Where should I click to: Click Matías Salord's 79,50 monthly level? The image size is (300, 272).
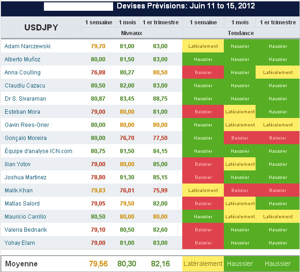tap(127, 204)
